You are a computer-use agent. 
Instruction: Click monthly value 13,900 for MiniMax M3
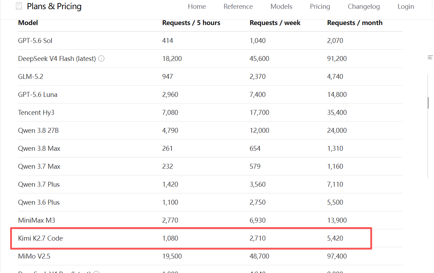pyautogui.click(x=337, y=220)
